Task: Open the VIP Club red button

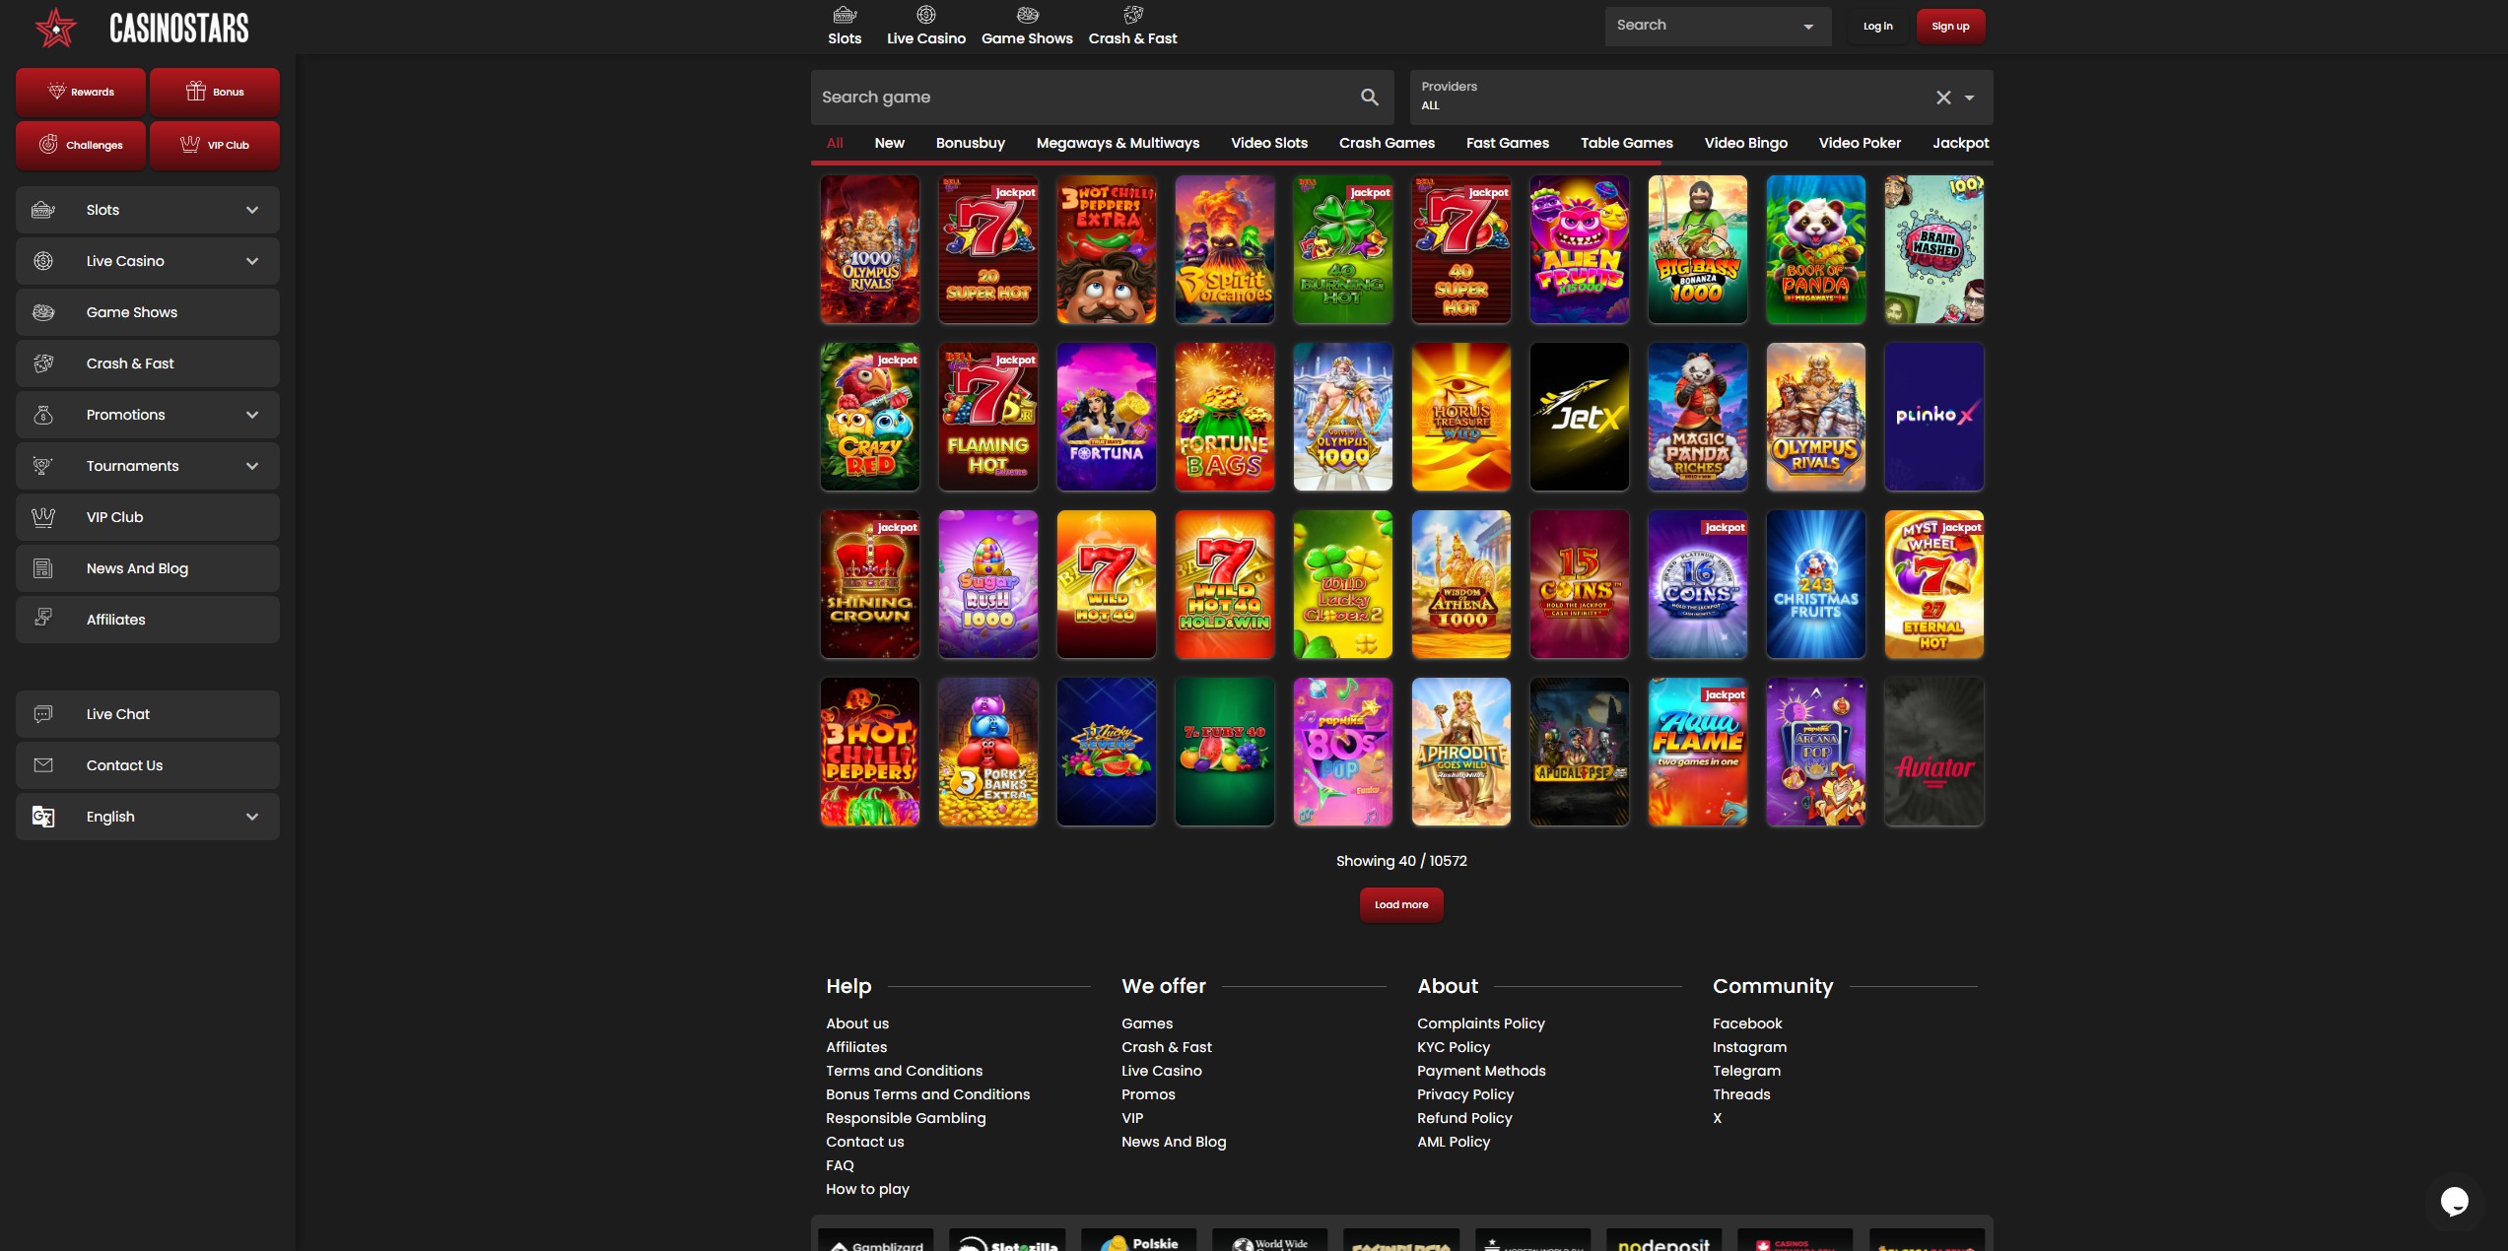Action: [x=215, y=145]
